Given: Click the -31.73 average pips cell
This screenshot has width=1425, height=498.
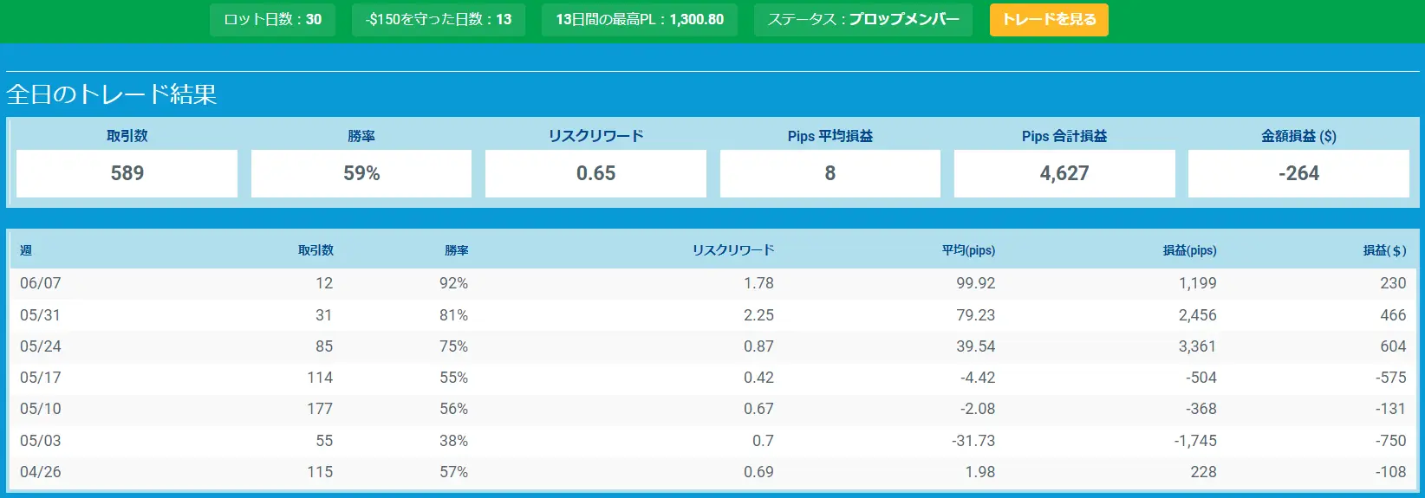Looking at the screenshot, I should coord(973,441).
